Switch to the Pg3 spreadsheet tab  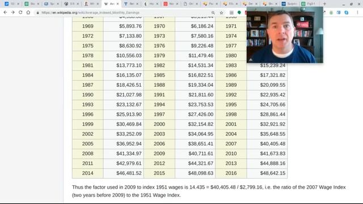click(309, 4)
